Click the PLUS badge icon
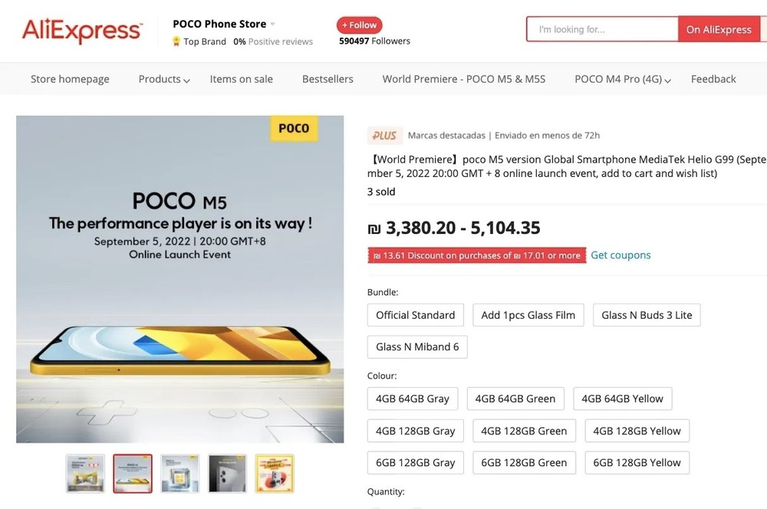Viewport: 767px width, 509px height. pyautogui.click(x=384, y=136)
